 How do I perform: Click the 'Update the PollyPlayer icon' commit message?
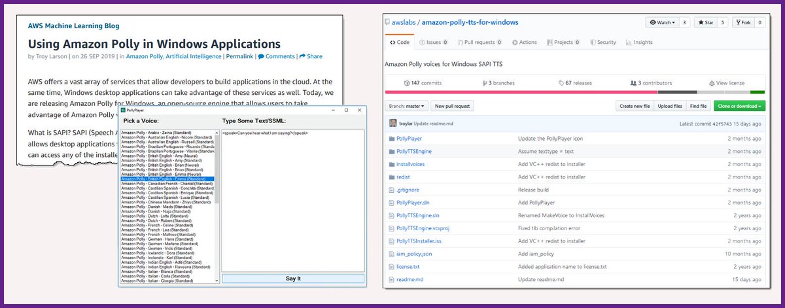pos(549,139)
